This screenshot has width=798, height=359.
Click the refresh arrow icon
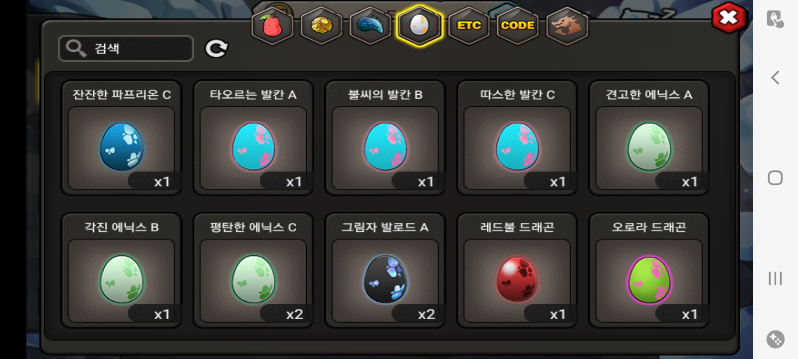216,48
